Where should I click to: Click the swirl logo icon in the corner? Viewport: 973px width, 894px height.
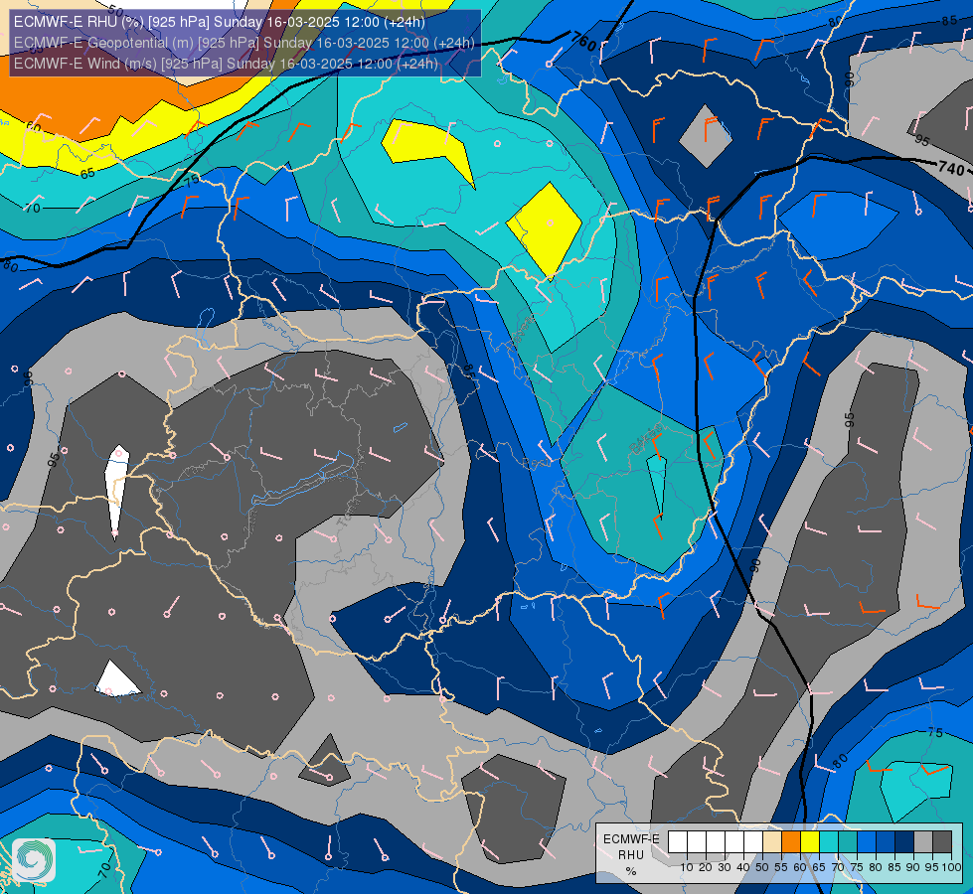34,860
